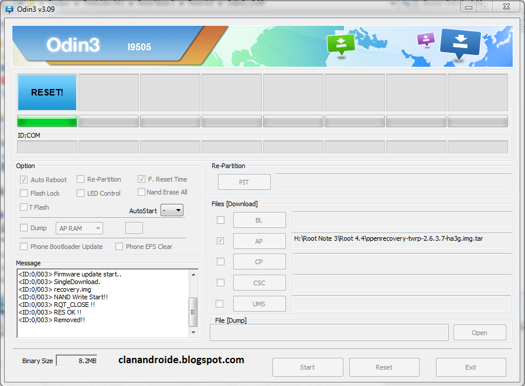Click the UMS file button

click(x=260, y=304)
